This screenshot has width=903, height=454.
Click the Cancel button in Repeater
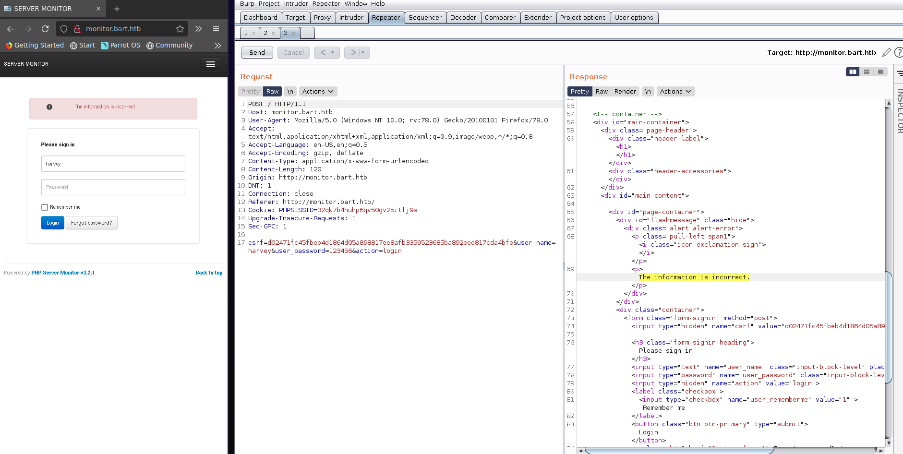point(293,53)
